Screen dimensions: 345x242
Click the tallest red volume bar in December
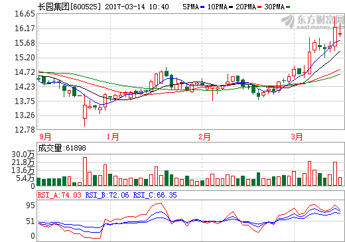pos(85,172)
